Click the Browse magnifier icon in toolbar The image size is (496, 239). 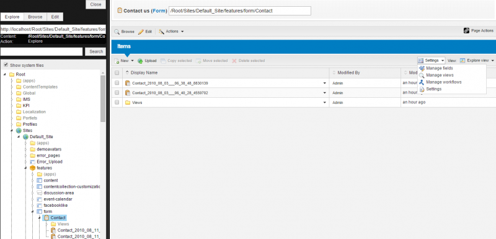coord(117,32)
